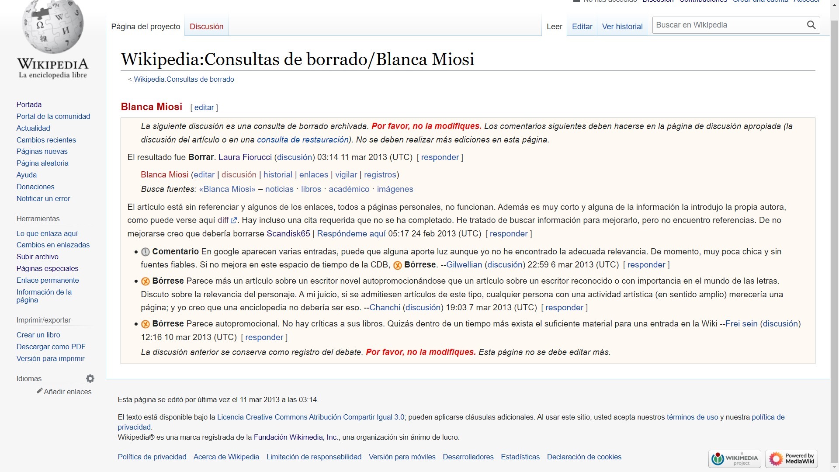Click the Bórrese icon in Frei sein's comment
The image size is (839, 472).
pos(146,324)
